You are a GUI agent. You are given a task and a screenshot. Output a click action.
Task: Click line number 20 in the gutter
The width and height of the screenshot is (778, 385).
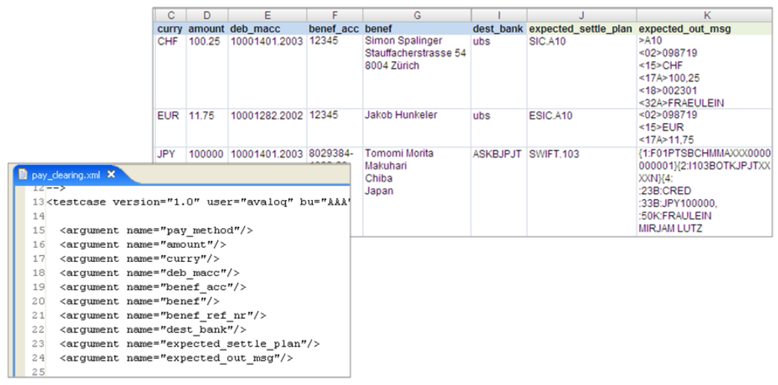pyautogui.click(x=38, y=301)
